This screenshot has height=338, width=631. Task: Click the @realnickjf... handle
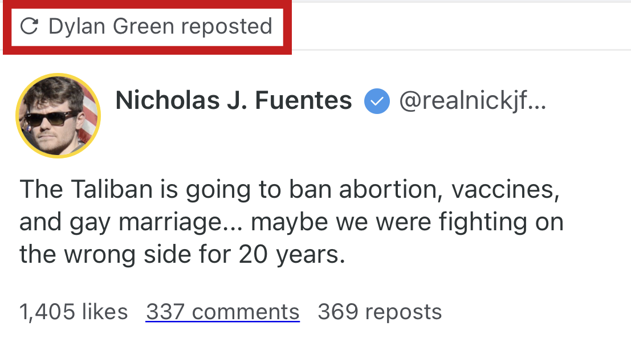(467, 101)
